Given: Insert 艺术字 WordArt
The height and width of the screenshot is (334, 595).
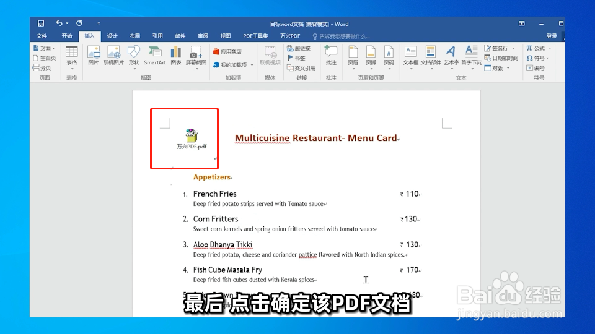Looking at the screenshot, I should (451, 57).
